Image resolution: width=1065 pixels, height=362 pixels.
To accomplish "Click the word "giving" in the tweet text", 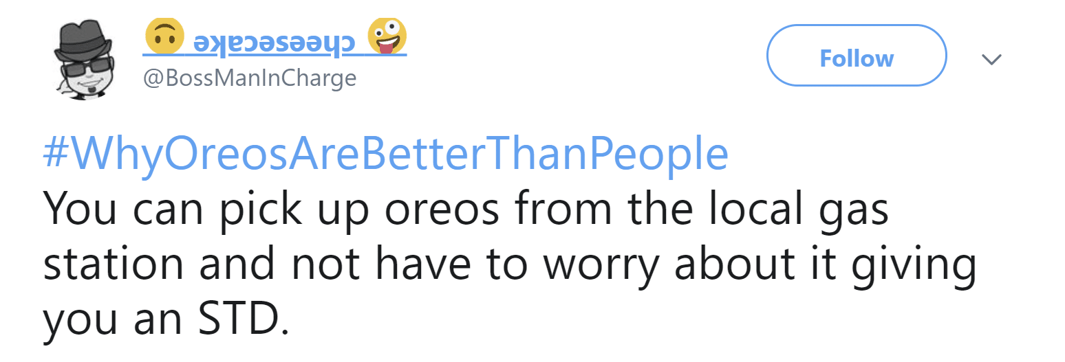I will pos(918,268).
